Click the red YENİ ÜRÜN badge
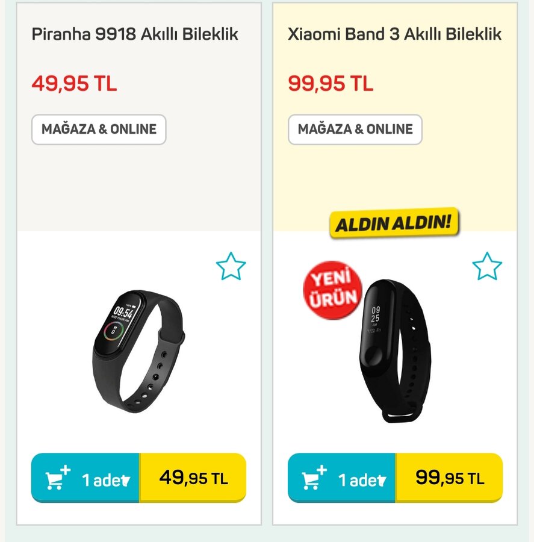Image resolution: width=534 pixels, height=542 pixels. click(x=332, y=290)
